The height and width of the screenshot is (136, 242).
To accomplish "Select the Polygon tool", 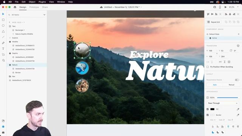I will [3, 31].
